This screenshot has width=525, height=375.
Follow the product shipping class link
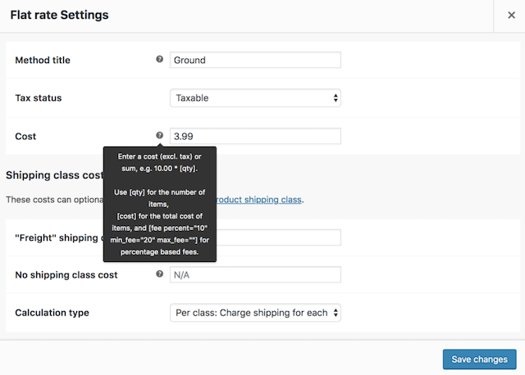259,200
